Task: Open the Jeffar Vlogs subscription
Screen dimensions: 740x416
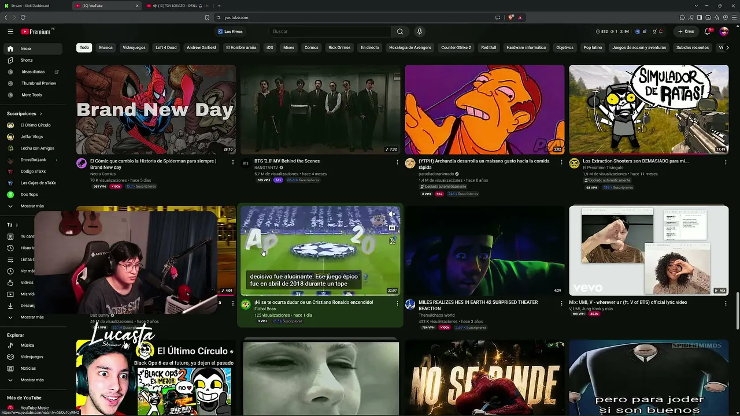Action: 34,137
